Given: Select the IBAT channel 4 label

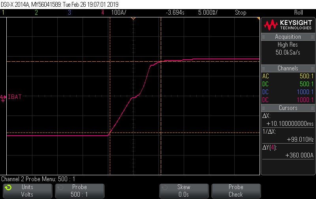Looking at the screenshot, I should click(x=15, y=97).
